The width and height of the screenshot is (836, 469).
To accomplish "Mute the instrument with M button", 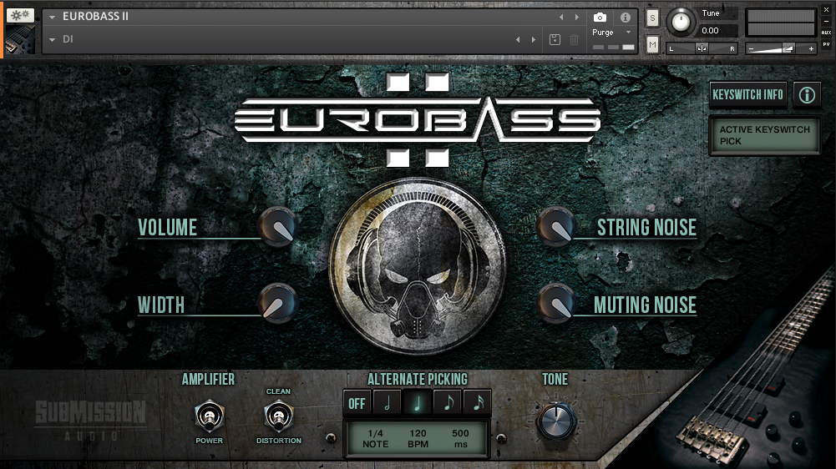I will tap(652, 45).
